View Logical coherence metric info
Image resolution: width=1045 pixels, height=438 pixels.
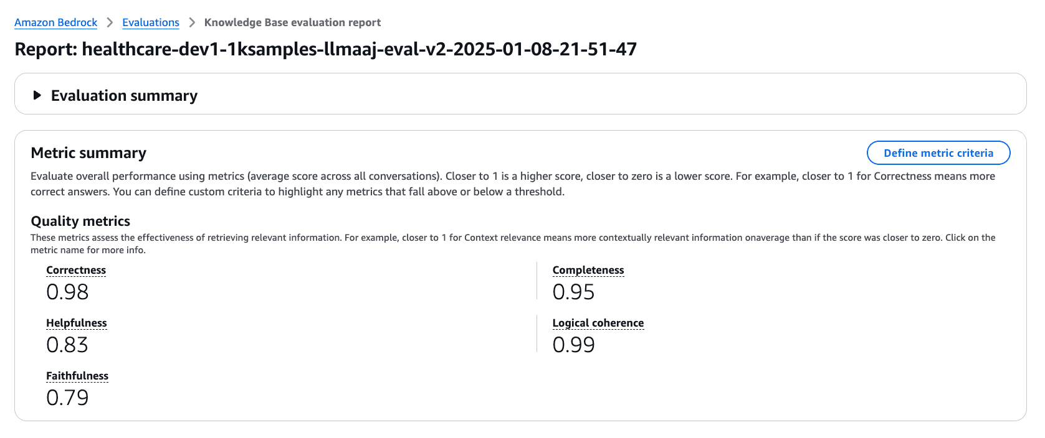click(x=598, y=323)
